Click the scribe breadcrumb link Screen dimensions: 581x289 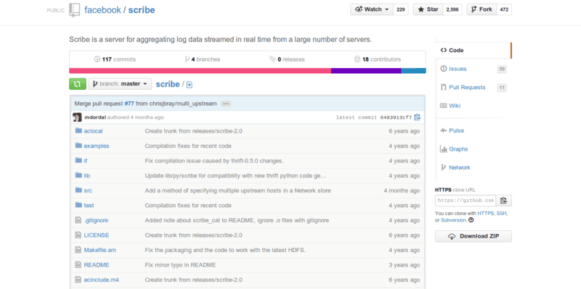[x=168, y=84]
